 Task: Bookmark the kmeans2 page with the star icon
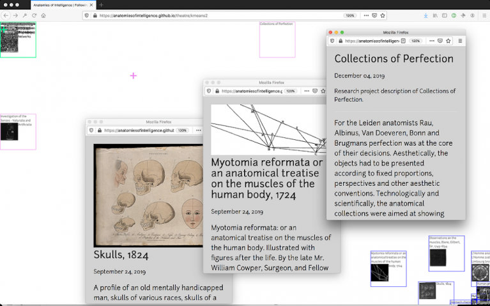point(383,15)
